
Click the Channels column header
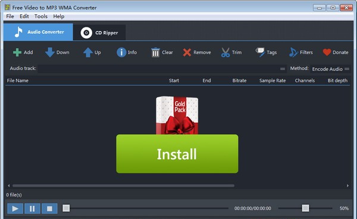[x=305, y=81]
